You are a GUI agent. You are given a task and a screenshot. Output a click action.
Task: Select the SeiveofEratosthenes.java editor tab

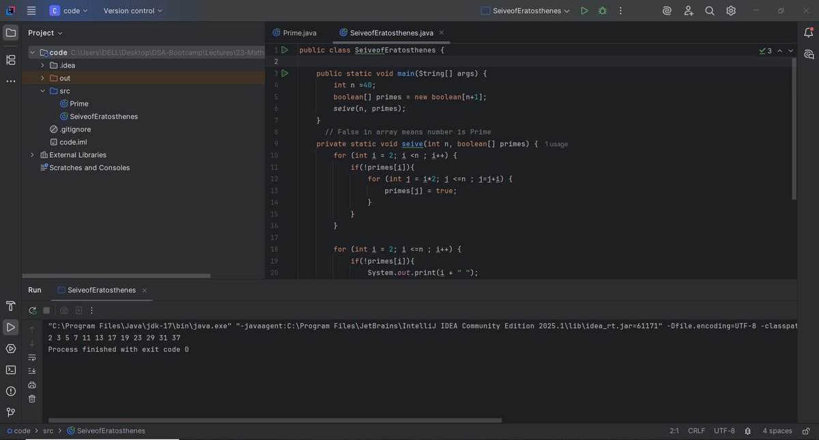tap(392, 33)
